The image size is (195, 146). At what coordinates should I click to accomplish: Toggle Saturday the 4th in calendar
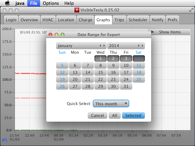(x=139, y=58)
